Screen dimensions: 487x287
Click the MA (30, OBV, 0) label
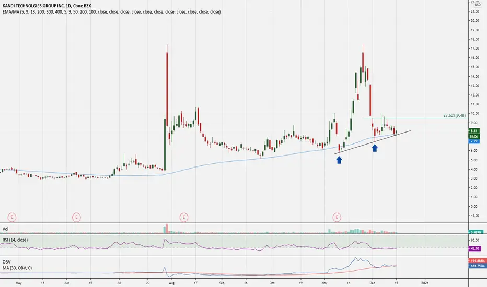point(17,268)
